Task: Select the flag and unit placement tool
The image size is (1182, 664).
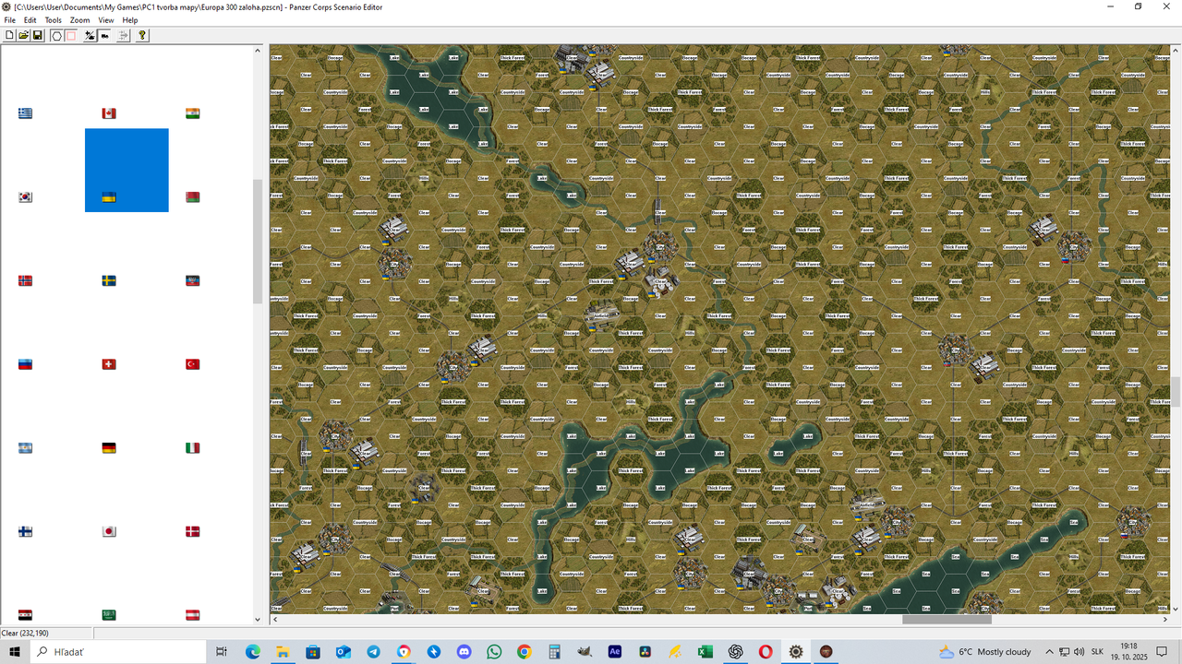Action: tap(90, 35)
